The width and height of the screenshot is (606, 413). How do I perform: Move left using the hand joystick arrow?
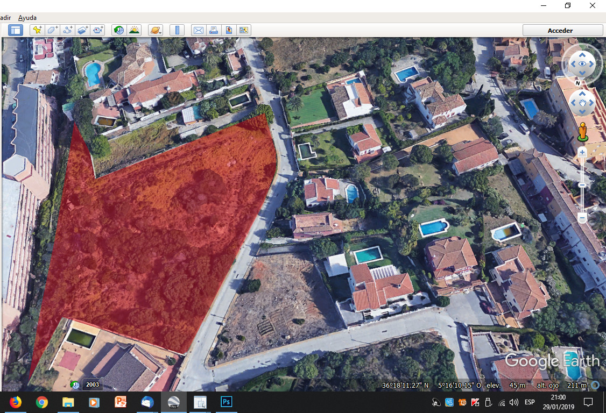[x=573, y=103]
